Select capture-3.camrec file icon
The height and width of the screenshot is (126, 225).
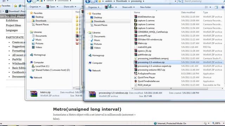tap(136, 28)
